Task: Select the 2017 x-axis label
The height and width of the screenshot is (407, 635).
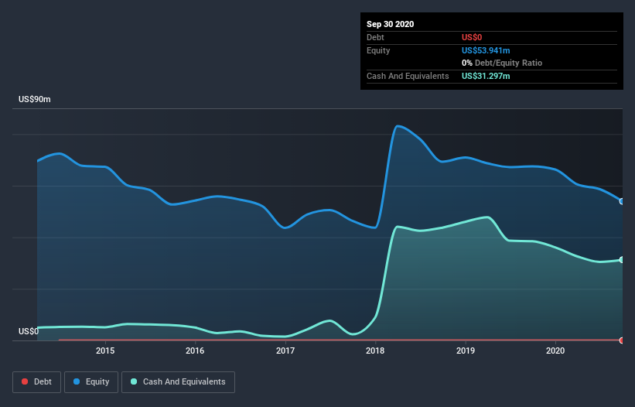Action: 285,351
